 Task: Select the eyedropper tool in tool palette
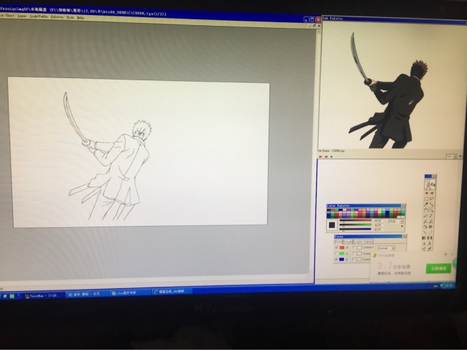[x=426, y=204]
